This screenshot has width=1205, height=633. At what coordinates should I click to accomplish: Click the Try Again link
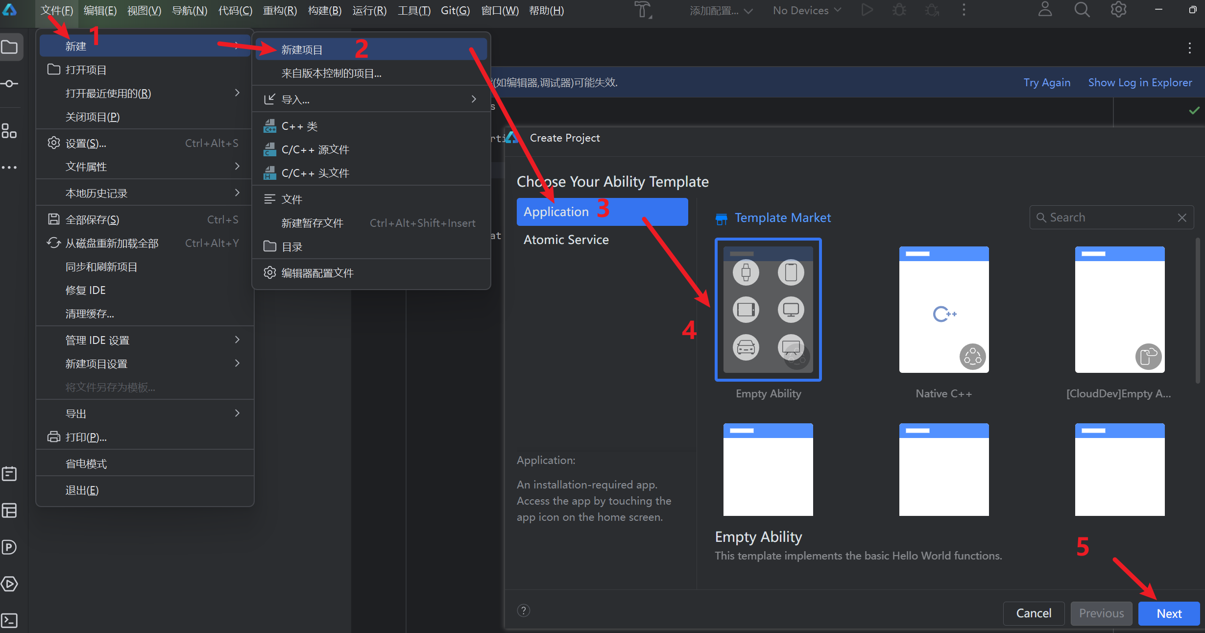(1047, 82)
